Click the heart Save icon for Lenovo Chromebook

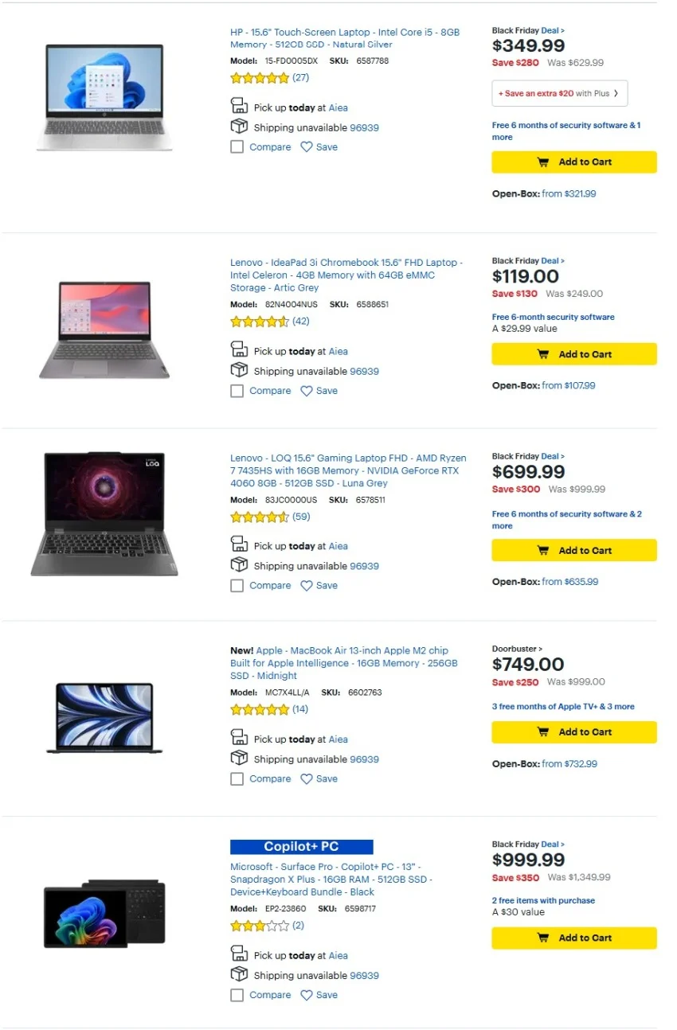coord(307,391)
